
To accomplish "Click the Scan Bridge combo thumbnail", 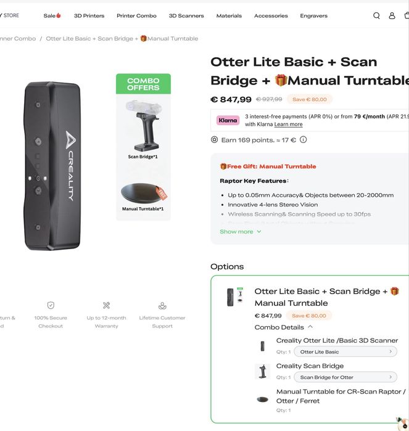I will point(143,128).
